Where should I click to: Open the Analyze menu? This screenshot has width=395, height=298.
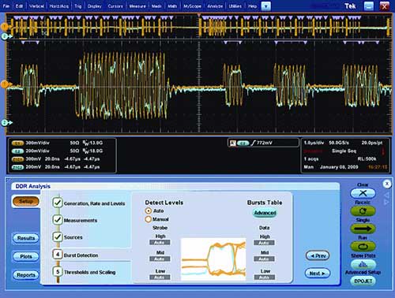point(215,6)
